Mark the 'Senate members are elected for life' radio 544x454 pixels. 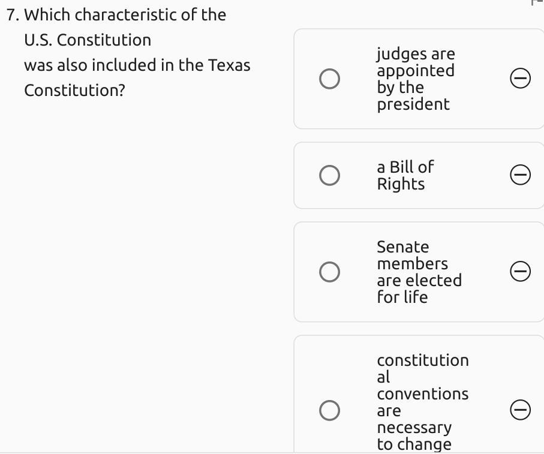coord(329,272)
